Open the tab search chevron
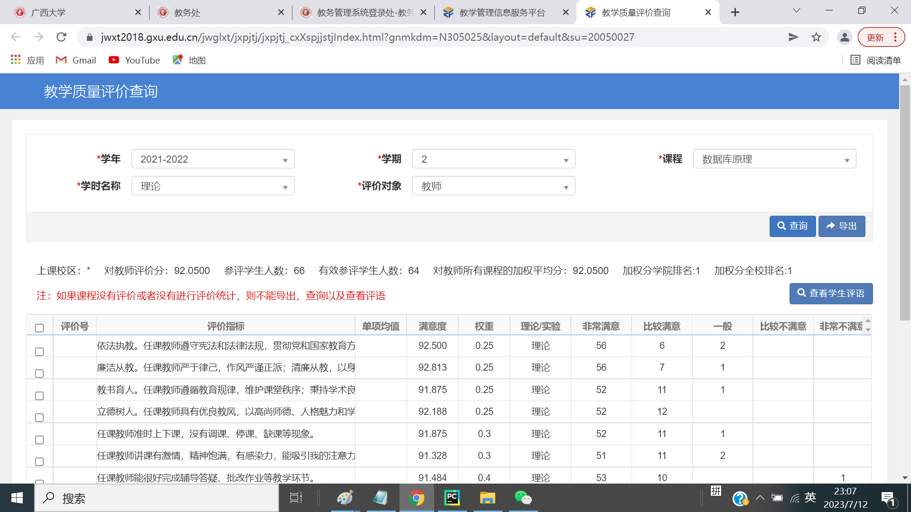This screenshot has width=911, height=512. point(797,10)
